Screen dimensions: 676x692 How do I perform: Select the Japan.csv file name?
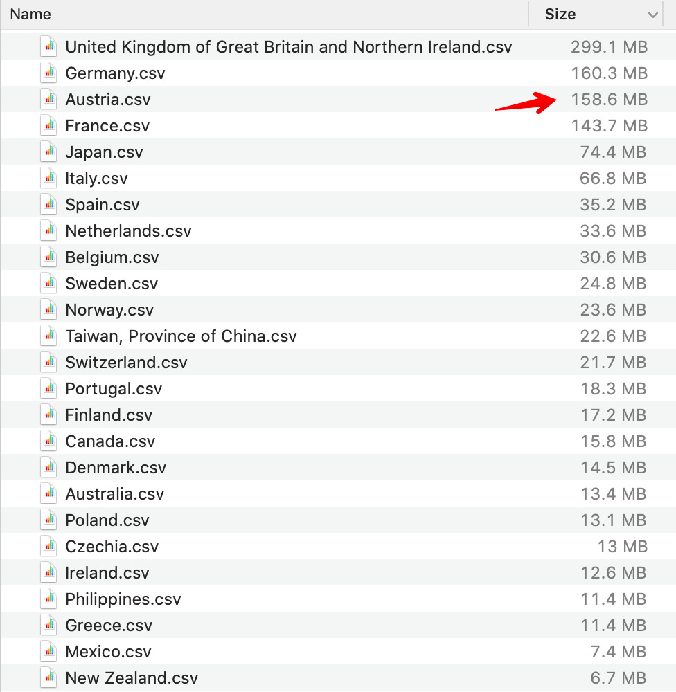[x=105, y=152]
